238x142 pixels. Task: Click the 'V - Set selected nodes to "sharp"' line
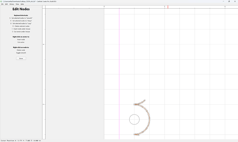21,21
